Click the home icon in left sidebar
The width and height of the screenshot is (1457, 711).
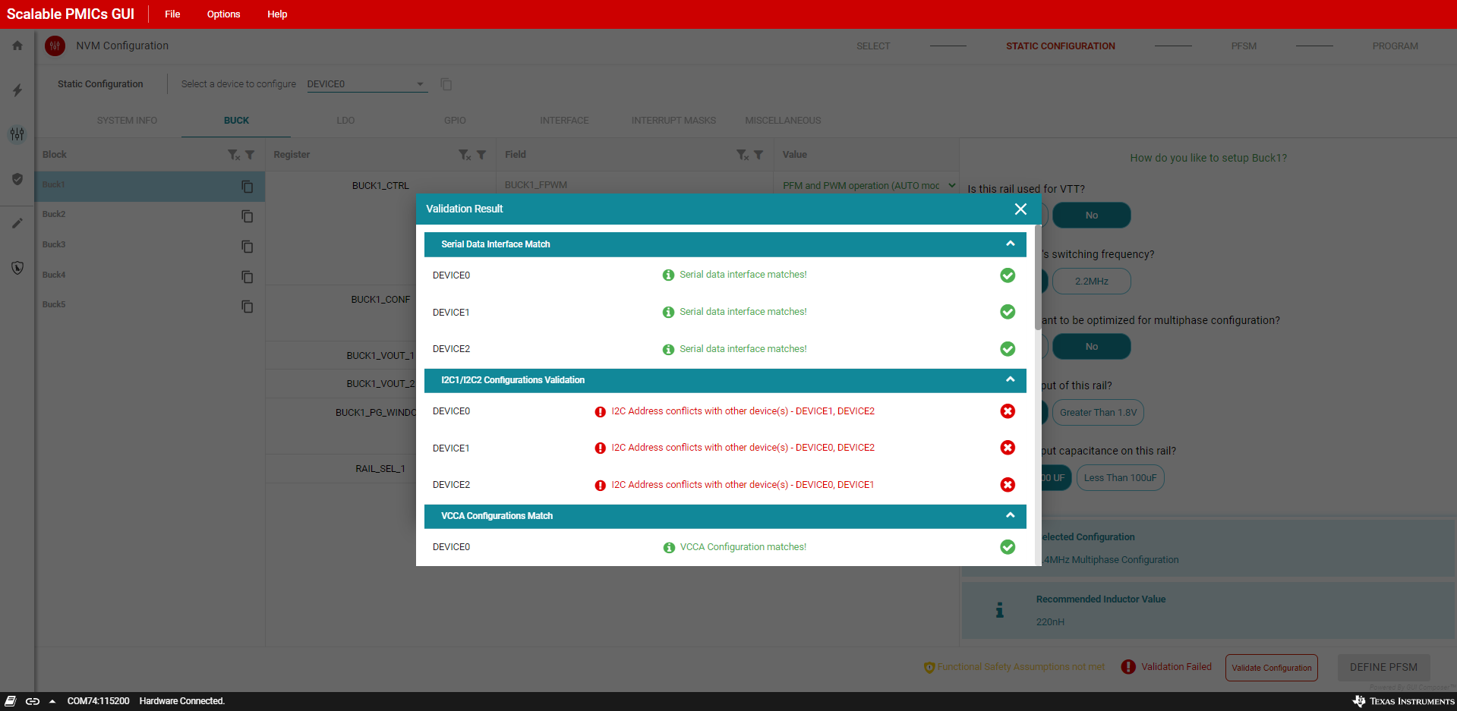[17, 46]
